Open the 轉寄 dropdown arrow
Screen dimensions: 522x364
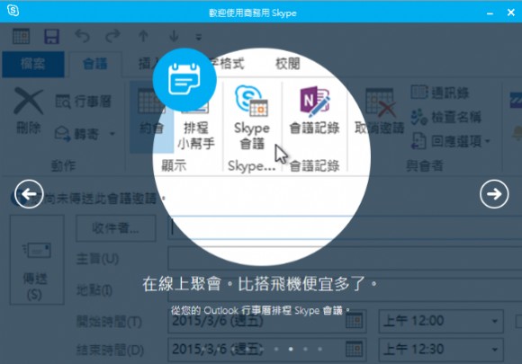point(112,134)
